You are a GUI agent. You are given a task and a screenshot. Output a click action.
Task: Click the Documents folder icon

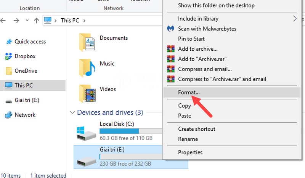tap(87, 42)
